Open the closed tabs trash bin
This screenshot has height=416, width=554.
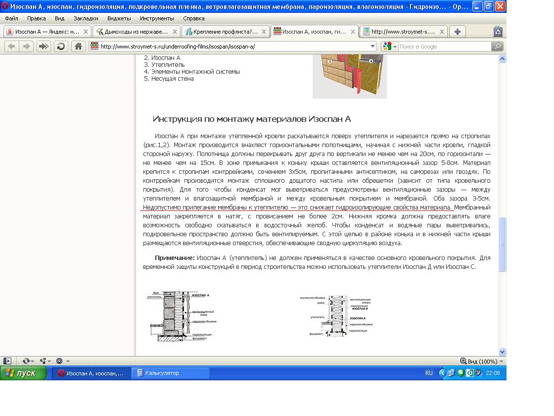pos(498,32)
